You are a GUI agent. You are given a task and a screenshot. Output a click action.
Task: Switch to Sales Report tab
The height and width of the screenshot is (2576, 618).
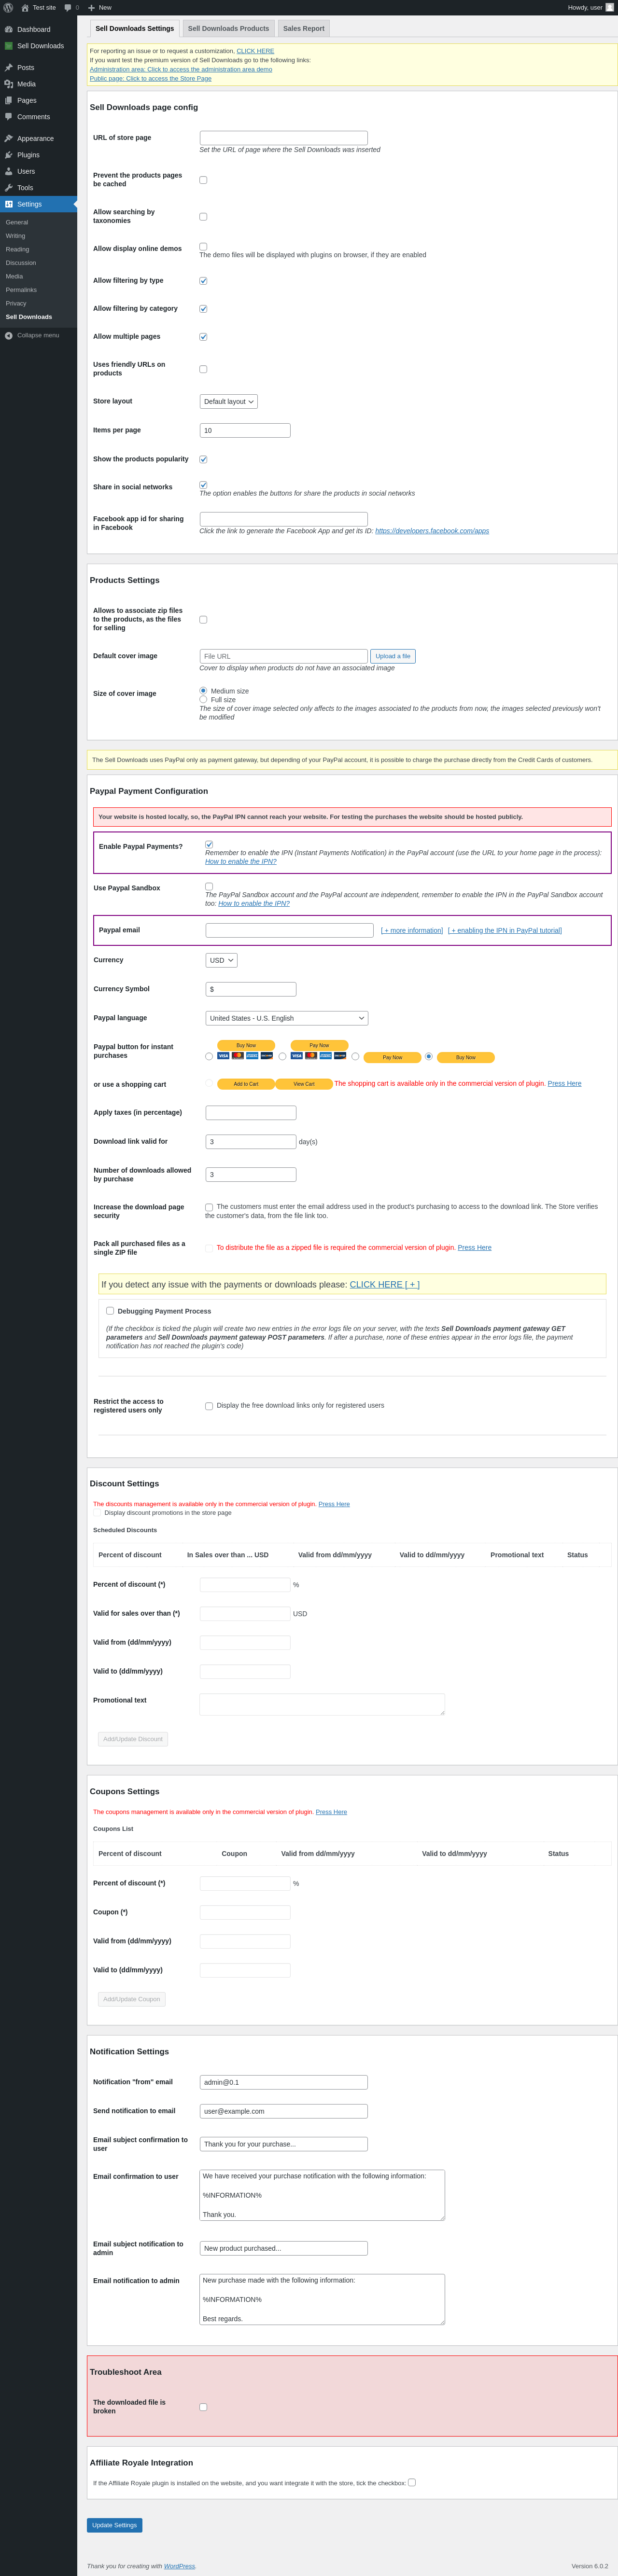pos(303,29)
